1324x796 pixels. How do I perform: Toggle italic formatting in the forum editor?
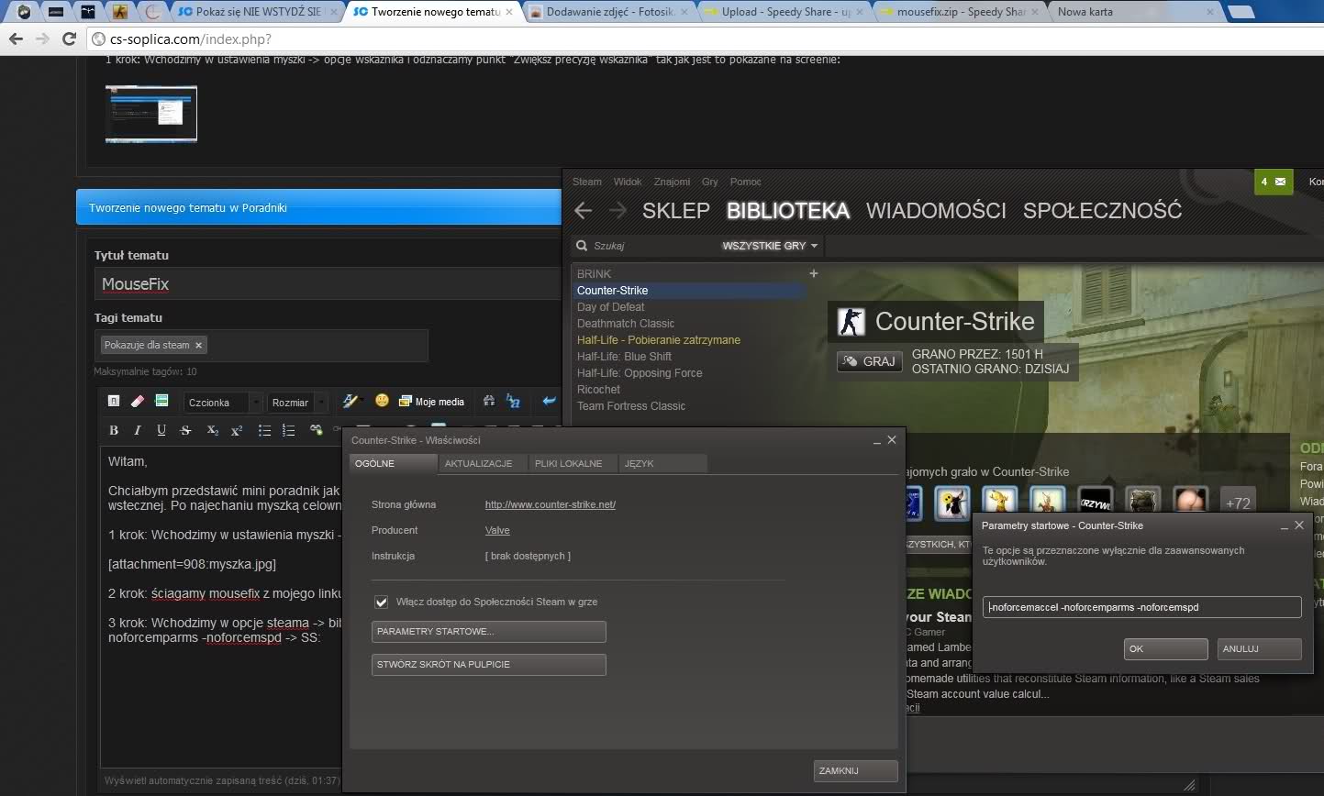[138, 430]
